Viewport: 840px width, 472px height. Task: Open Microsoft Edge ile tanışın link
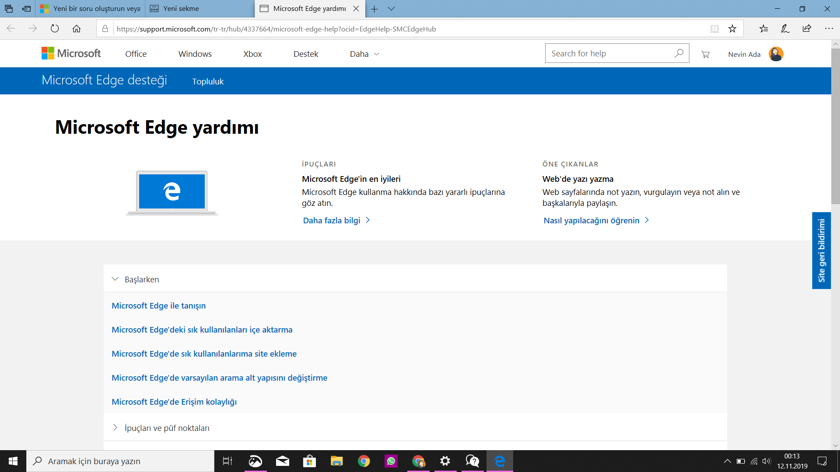[158, 305]
